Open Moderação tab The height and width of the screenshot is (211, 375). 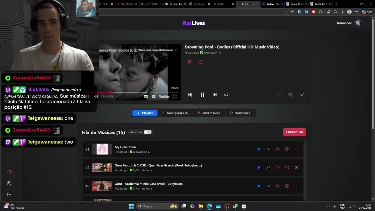point(240,113)
